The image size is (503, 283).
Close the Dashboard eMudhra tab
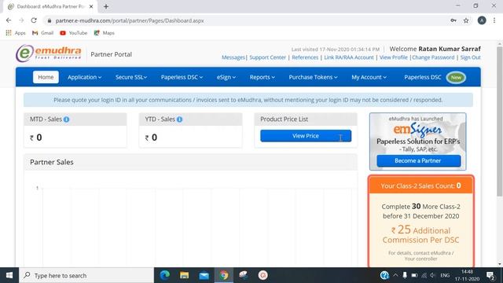pos(91,6)
